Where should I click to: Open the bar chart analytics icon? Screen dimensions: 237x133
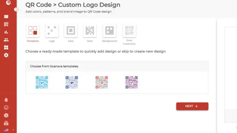point(6,32)
